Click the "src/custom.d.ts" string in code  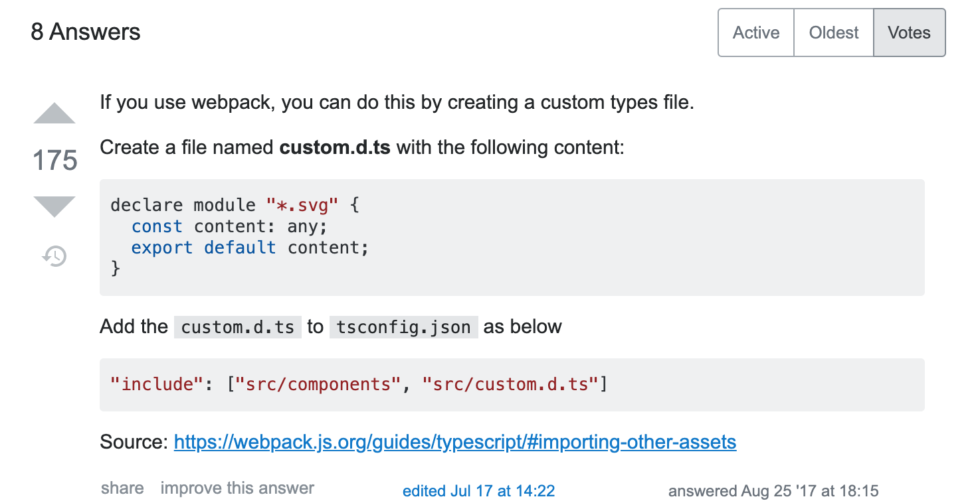[511, 384]
